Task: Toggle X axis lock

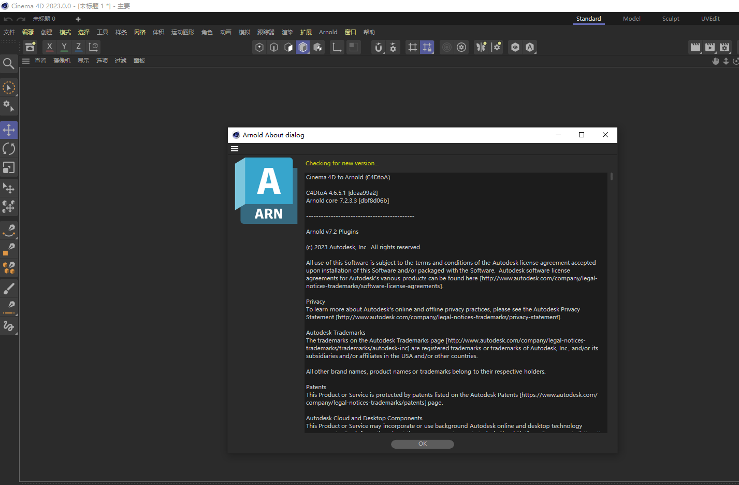Action: click(49, 47)
